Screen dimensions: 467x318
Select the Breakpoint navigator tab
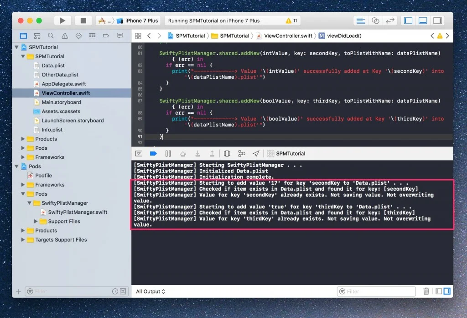106,35
